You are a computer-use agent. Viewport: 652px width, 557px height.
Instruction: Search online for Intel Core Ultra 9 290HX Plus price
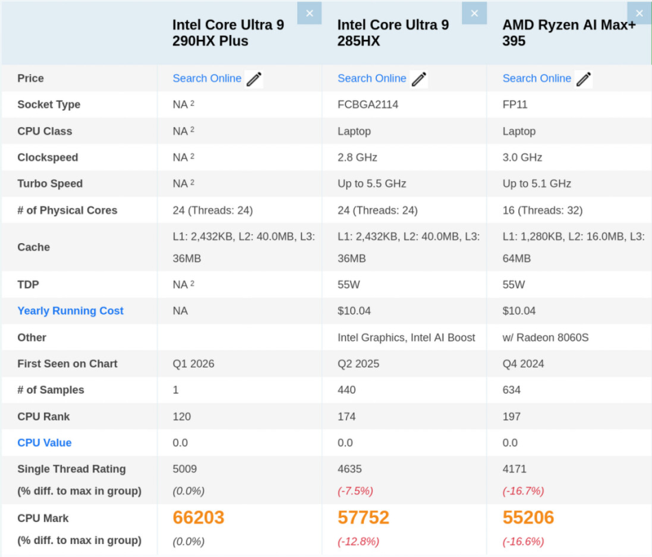[207, 78]
